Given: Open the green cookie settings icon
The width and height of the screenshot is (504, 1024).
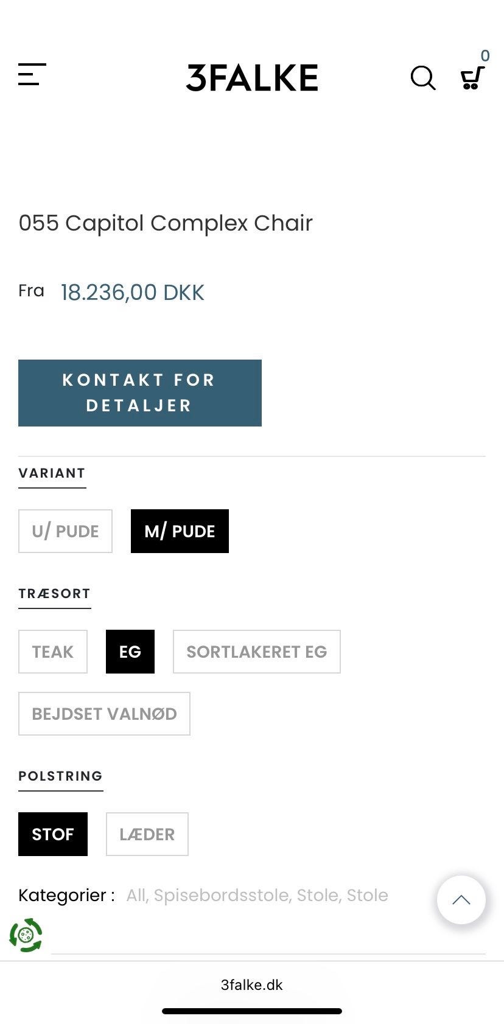Looking at the screenshot, I should tap(26, 935).
